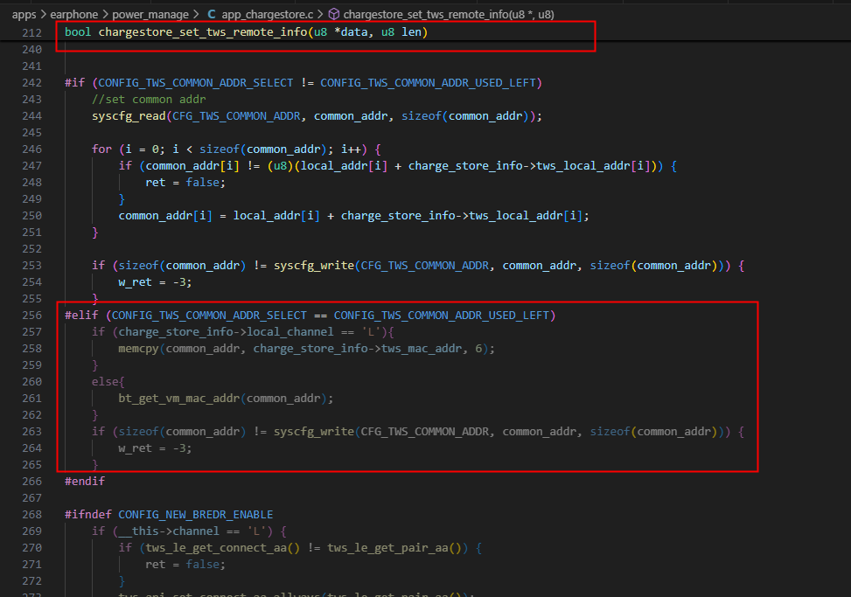
Task: Click the memcpy function call
Action: click(x=138, y=349)
